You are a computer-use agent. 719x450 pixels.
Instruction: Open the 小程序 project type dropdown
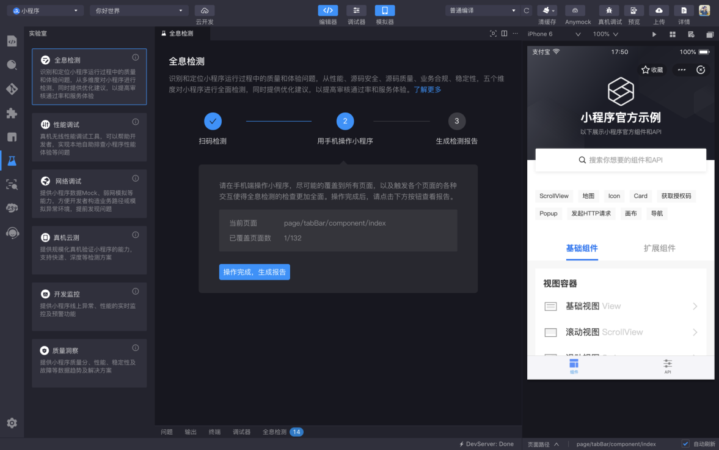(45, 10)
